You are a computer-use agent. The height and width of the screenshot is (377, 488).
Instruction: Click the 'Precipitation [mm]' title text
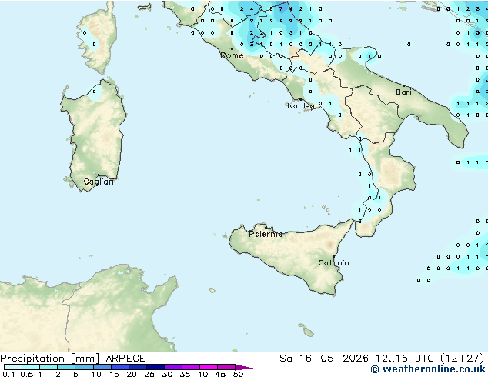(49, 359)
